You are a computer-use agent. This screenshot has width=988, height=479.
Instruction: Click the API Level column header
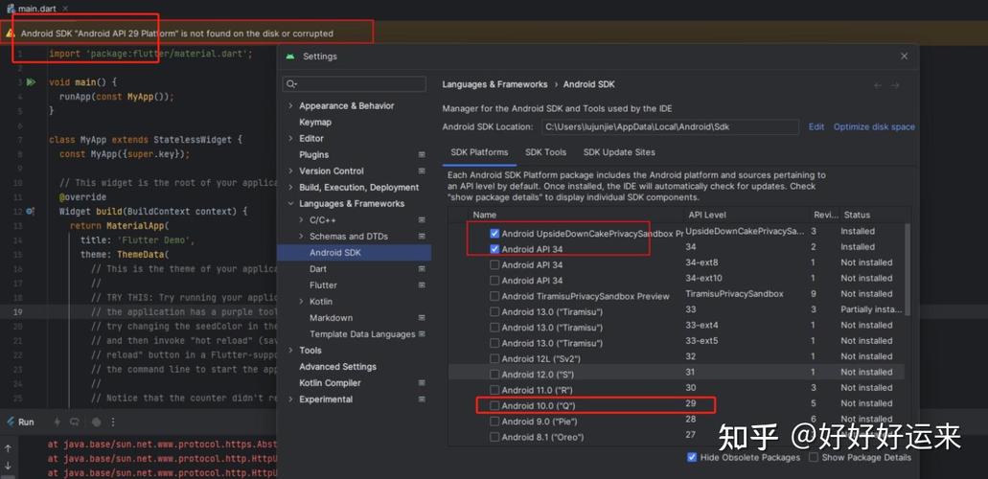click(705, 215)
